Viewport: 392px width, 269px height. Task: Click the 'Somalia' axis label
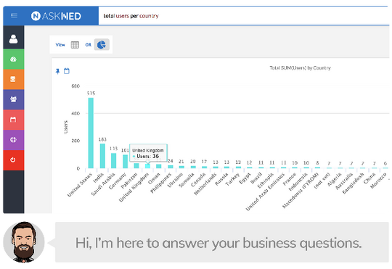pyautogui.click(x=187, y=181)
